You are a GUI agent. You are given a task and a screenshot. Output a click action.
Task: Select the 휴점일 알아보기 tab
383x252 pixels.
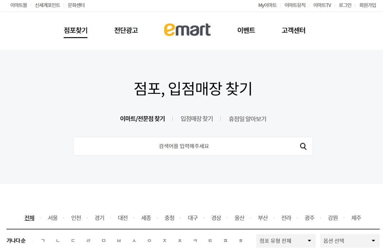tap(248, 119)
